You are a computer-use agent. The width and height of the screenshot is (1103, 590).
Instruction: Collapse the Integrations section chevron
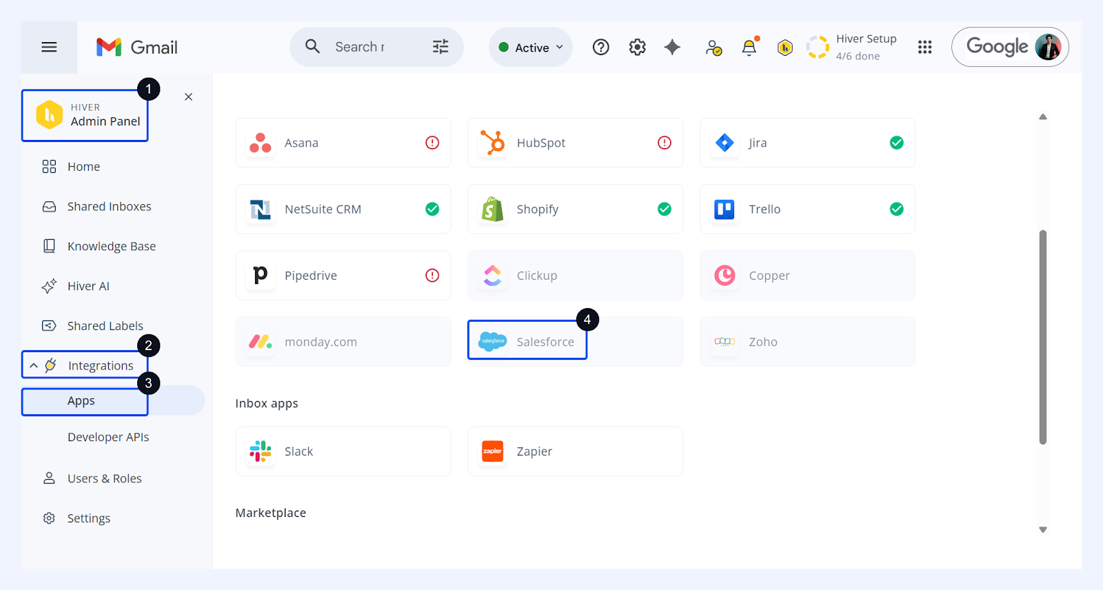(34, 365)
